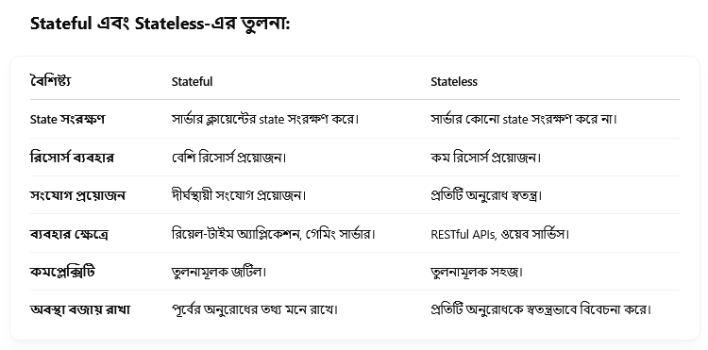Click the 'সংযোগ প্রয়োজন' row label

(x=77, y=195)
